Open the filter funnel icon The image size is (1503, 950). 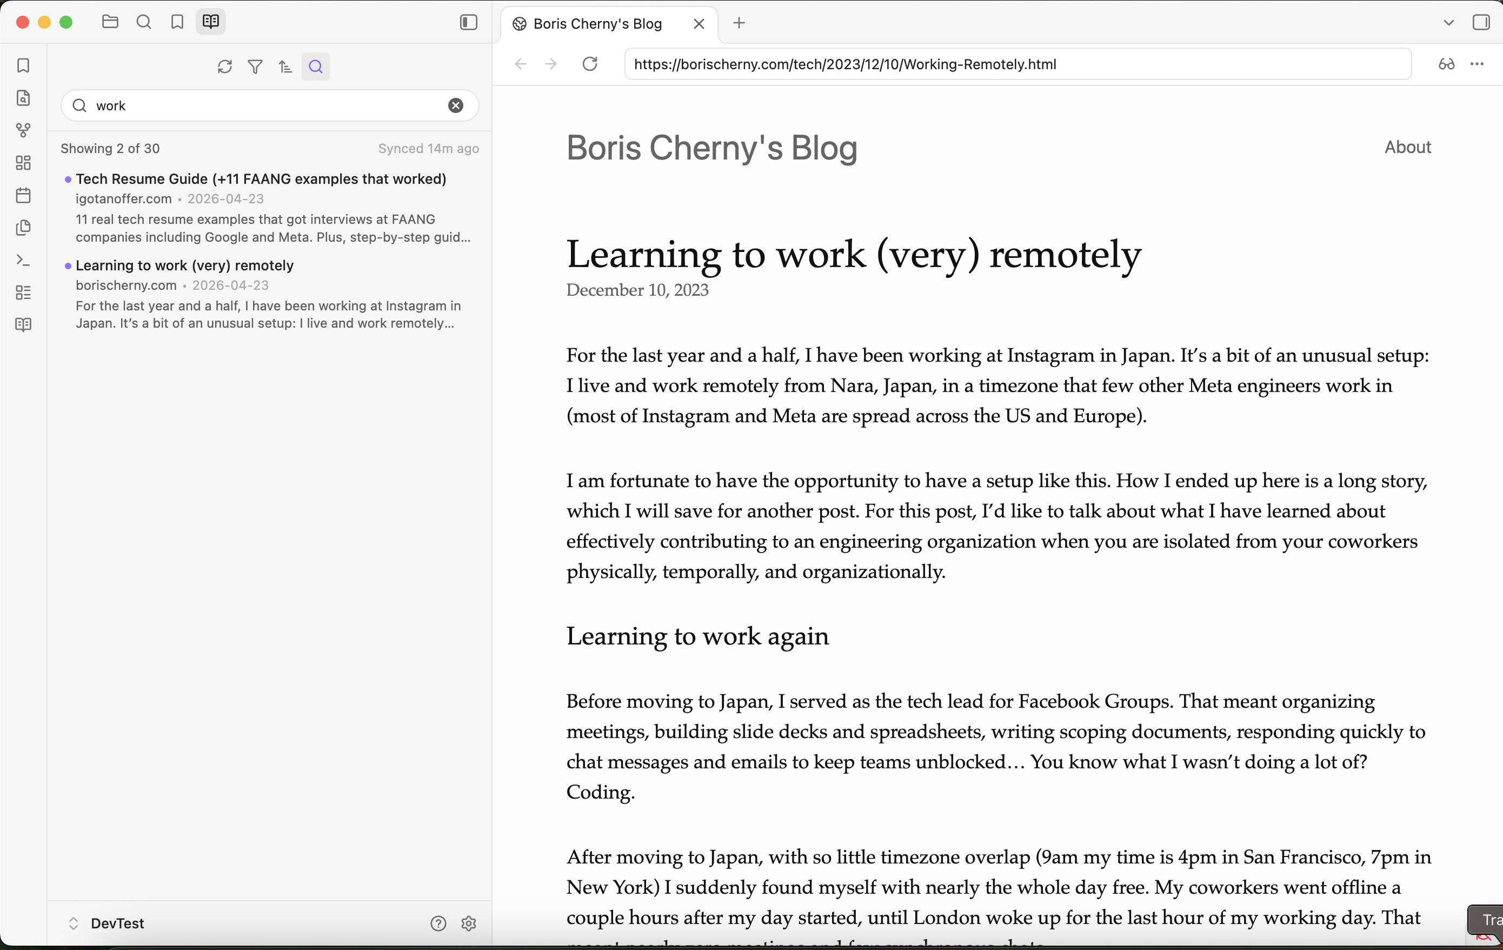pyautogui.click(x=255, y=67)
